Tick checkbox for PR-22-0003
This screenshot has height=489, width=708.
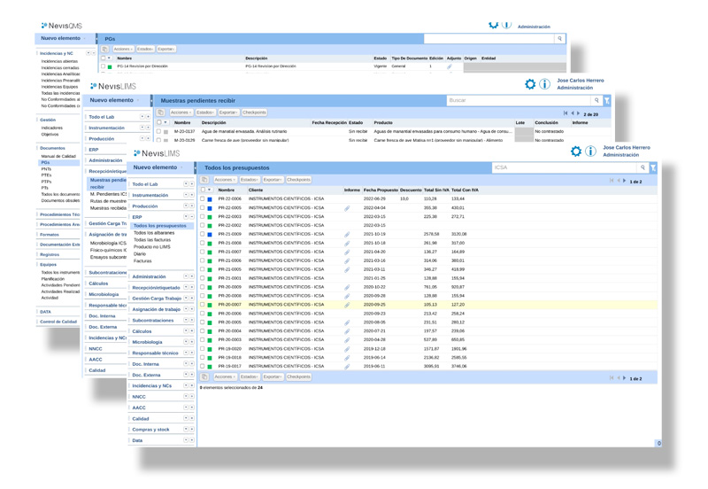[x=203, y=216]
